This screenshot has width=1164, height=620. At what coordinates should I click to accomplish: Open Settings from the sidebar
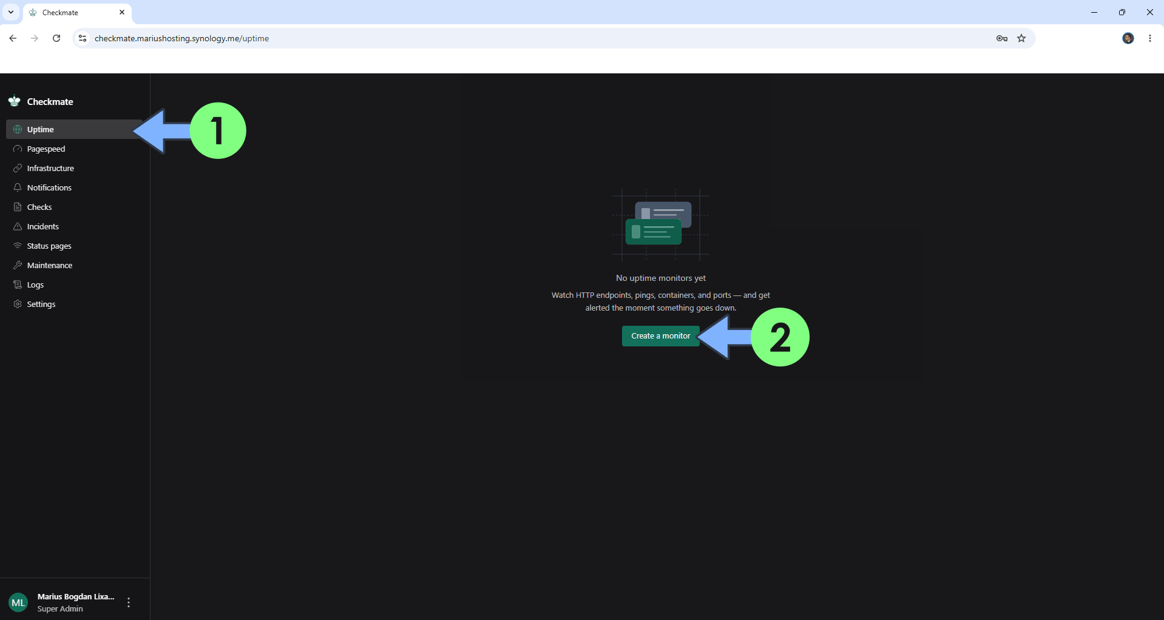point(75,304)
